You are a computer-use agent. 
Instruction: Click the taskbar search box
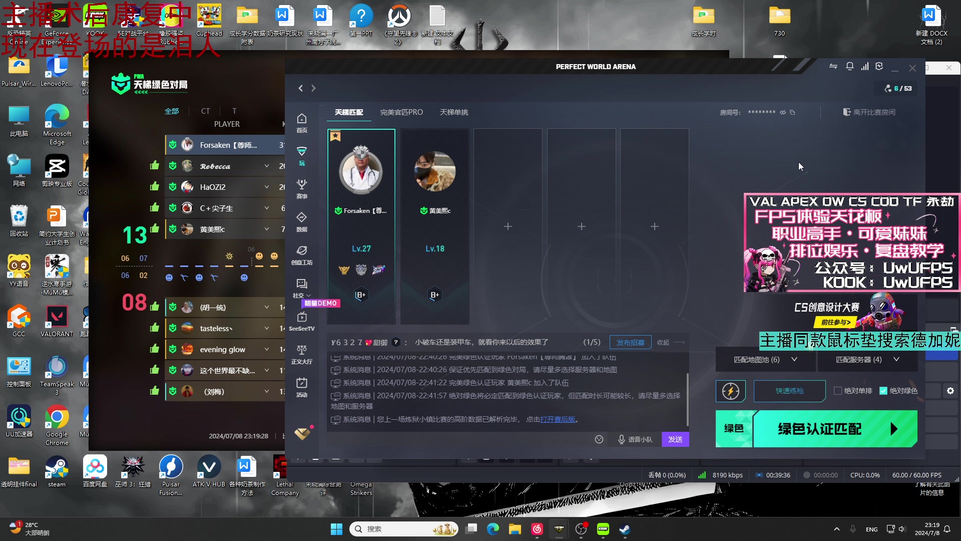(403, 529)
